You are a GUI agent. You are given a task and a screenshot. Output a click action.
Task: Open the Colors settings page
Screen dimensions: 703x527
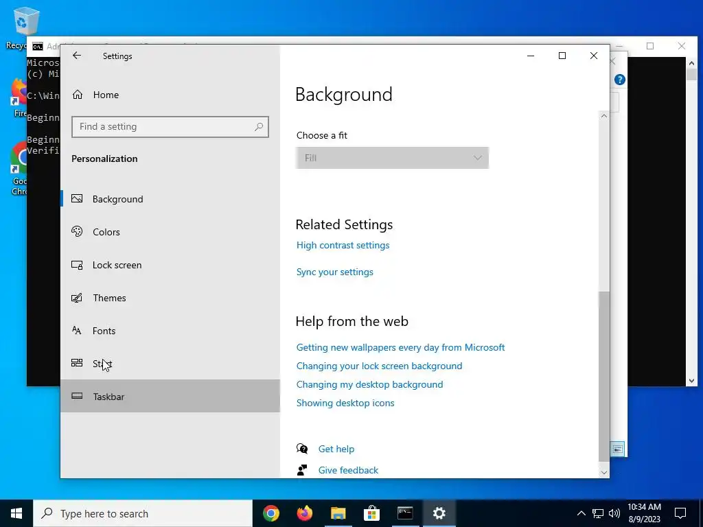click(170, 232)
